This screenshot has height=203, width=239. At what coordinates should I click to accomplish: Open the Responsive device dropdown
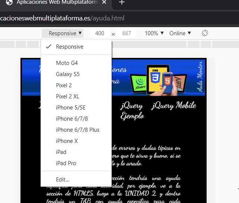point(63,33)
